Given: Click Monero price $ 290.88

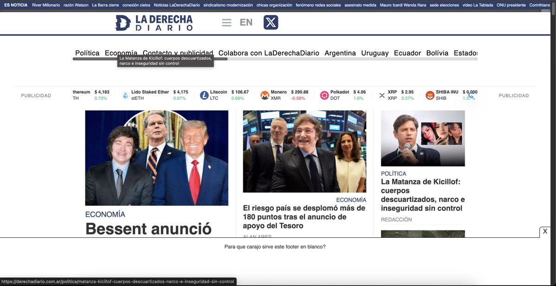Looking at the screenshot, I should [300, 92].
